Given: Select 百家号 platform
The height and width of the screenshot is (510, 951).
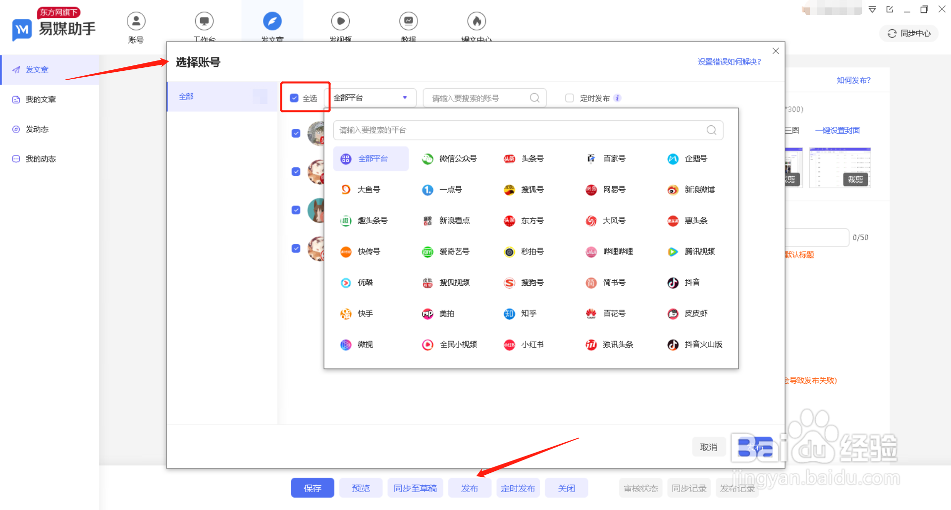Looking at the screenshot, I should click(605, 159).
